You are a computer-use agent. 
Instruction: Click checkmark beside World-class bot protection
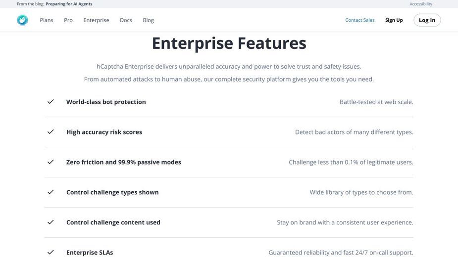point(51,101)
